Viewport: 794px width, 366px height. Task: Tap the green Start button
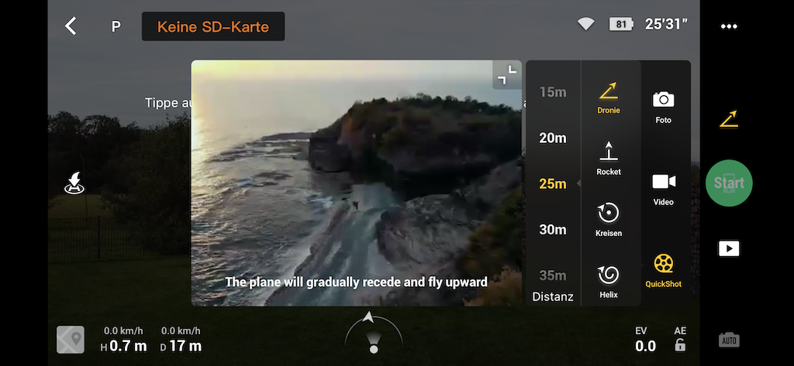(729, 183)
